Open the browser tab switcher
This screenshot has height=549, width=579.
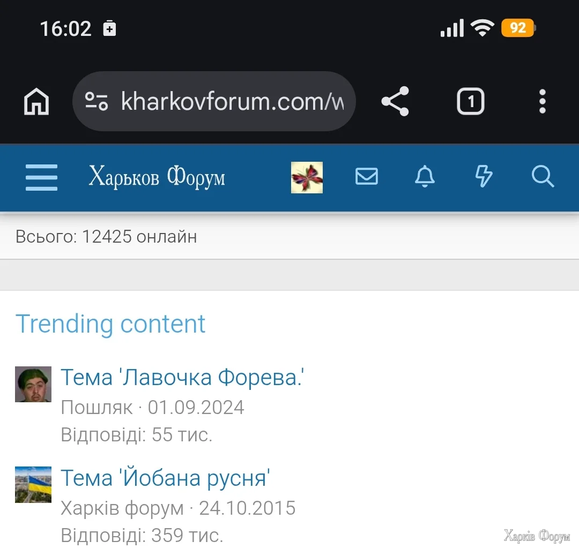tap(470, 101)
